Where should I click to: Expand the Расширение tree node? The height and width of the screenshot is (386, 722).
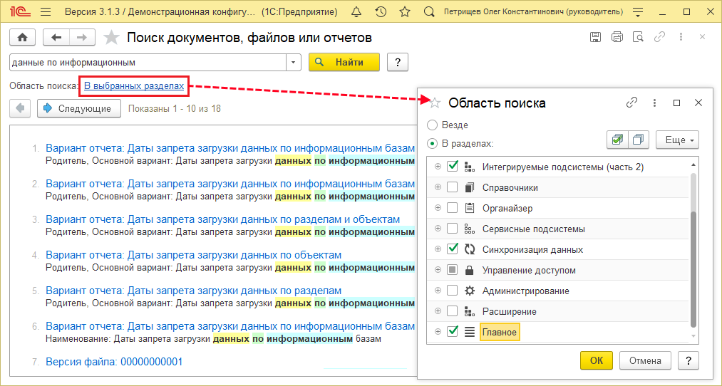pos(438,311)
